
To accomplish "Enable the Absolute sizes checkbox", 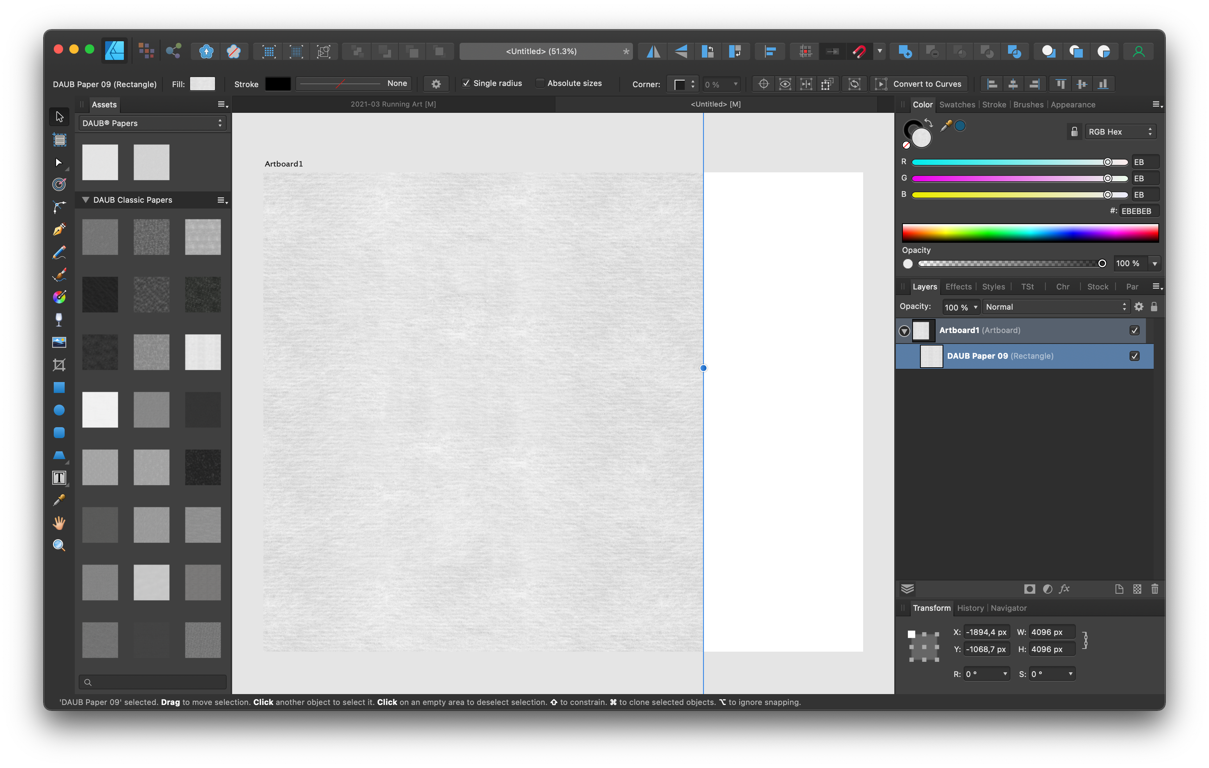I will (540, 83).
